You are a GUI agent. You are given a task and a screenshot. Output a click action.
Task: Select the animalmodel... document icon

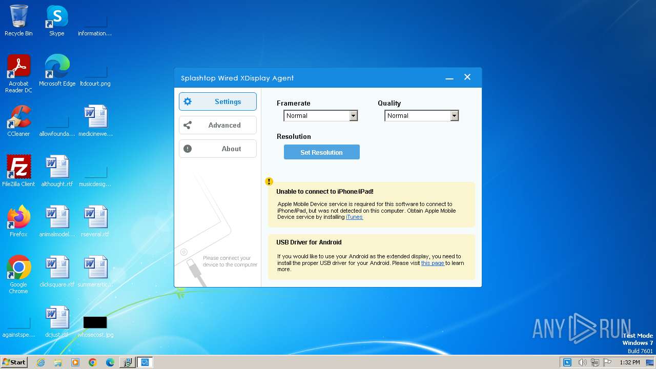[x=57, y=221]
